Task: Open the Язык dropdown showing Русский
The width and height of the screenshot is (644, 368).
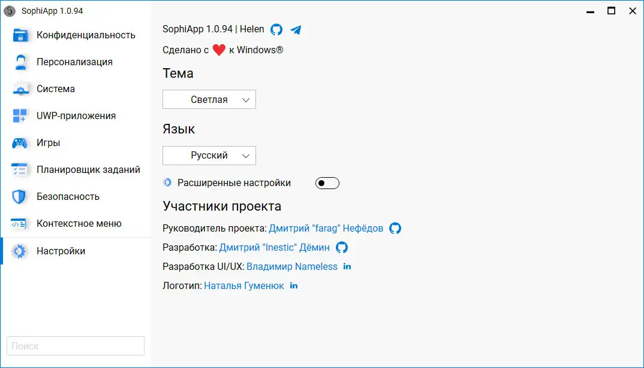Action: [x=209, y=156]
